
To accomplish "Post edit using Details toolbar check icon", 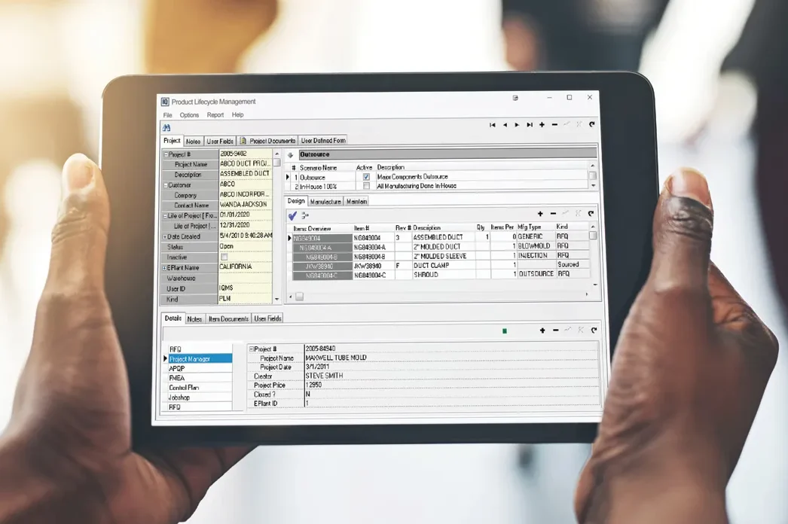I will [x=568, y=330].
